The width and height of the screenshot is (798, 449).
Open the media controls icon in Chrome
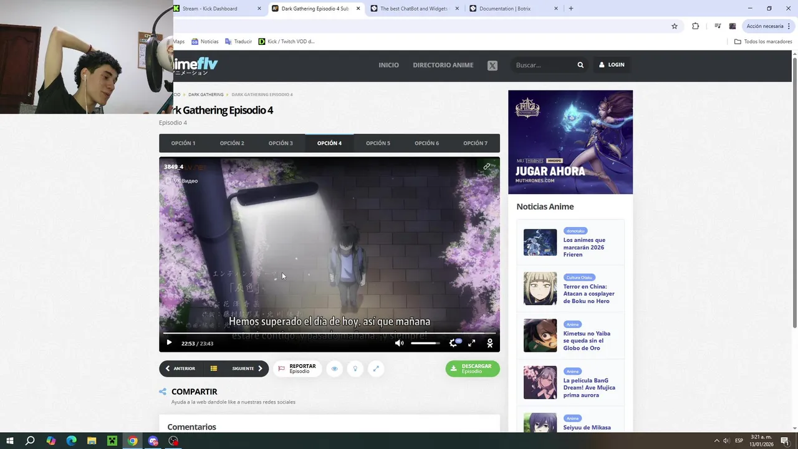point(718,26)
